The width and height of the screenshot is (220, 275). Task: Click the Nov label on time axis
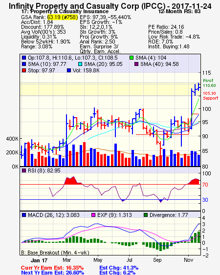pos(189,260)
